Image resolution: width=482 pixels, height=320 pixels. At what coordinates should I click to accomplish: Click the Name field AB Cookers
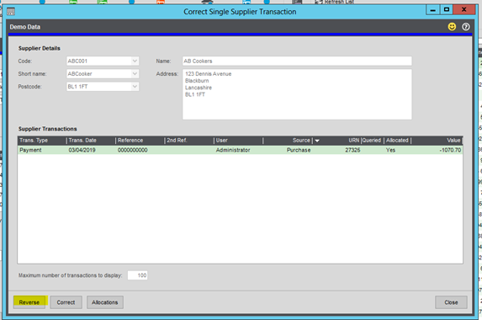point(297,61)
